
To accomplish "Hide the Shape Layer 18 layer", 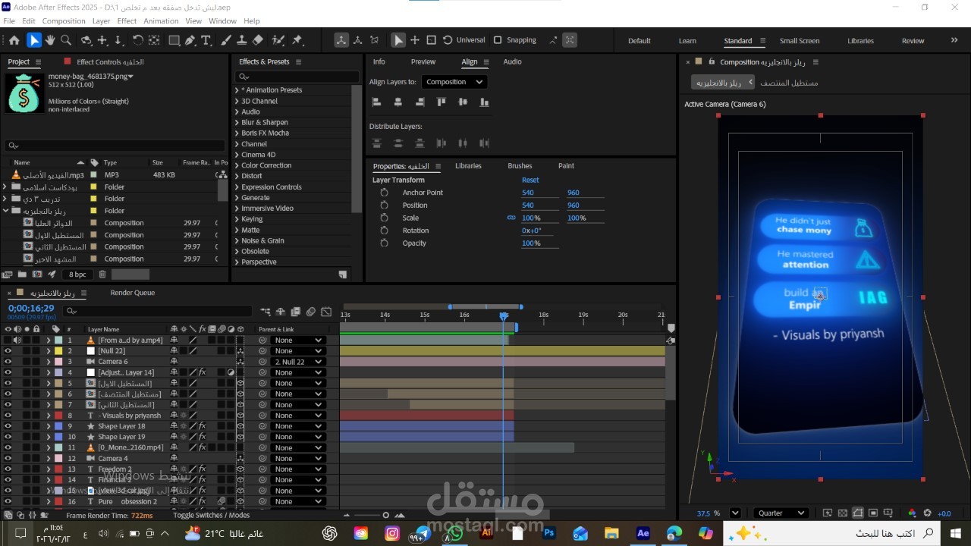I will tap(8, 426).
